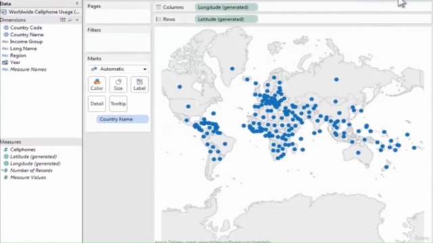Select the Longitude (generated) pill in Columns
The height and width of the screenshot is (243, 433).
click(x=226, y=7)
